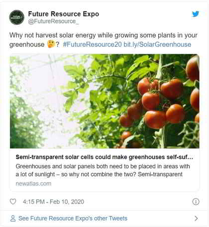Click the Semi-transparent solar cells headline
This screenshot has width=209, height=227.
point(104,157)
